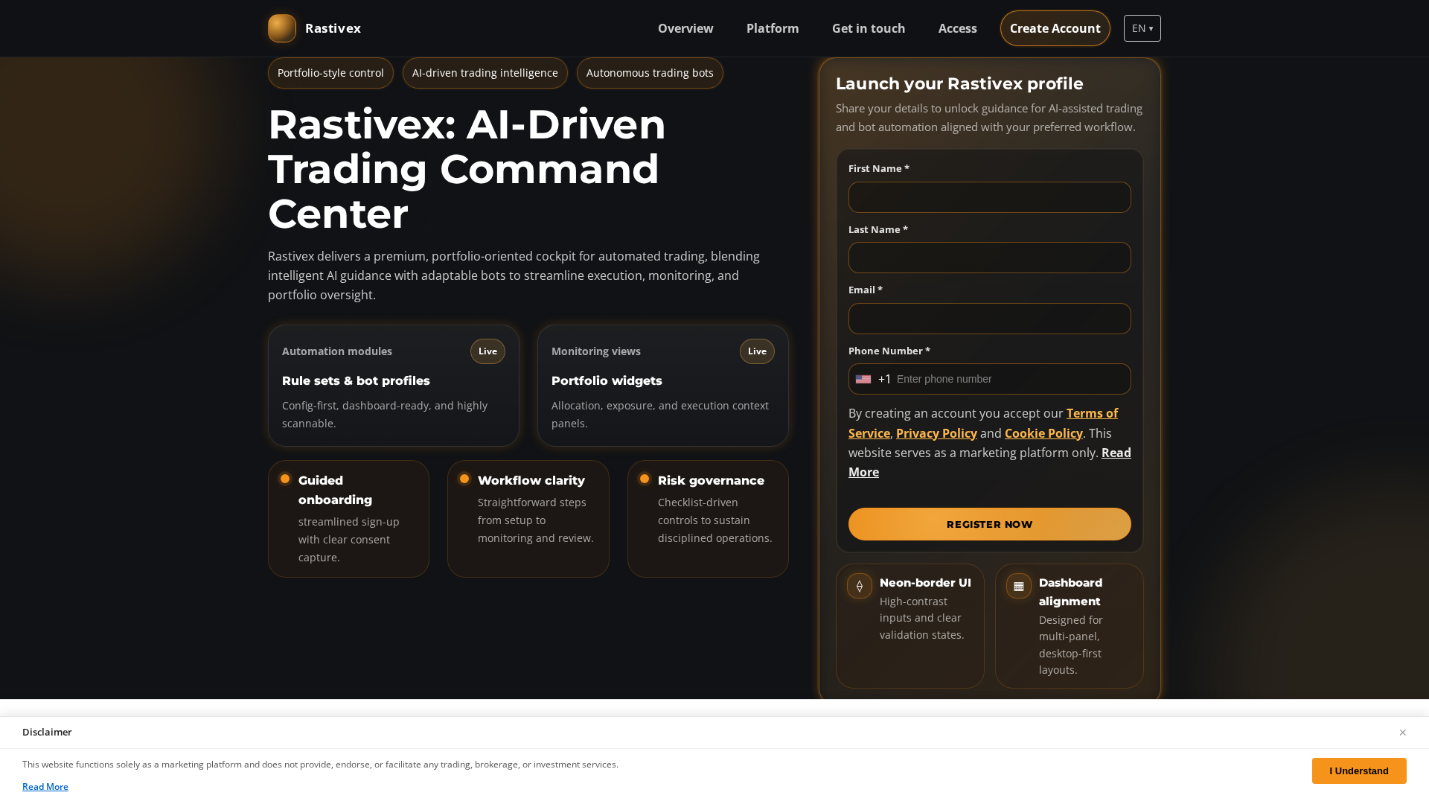Focus the Last Name field
Image resolution: width=1429 pixels, height=804 pixels.
[989, 258]
